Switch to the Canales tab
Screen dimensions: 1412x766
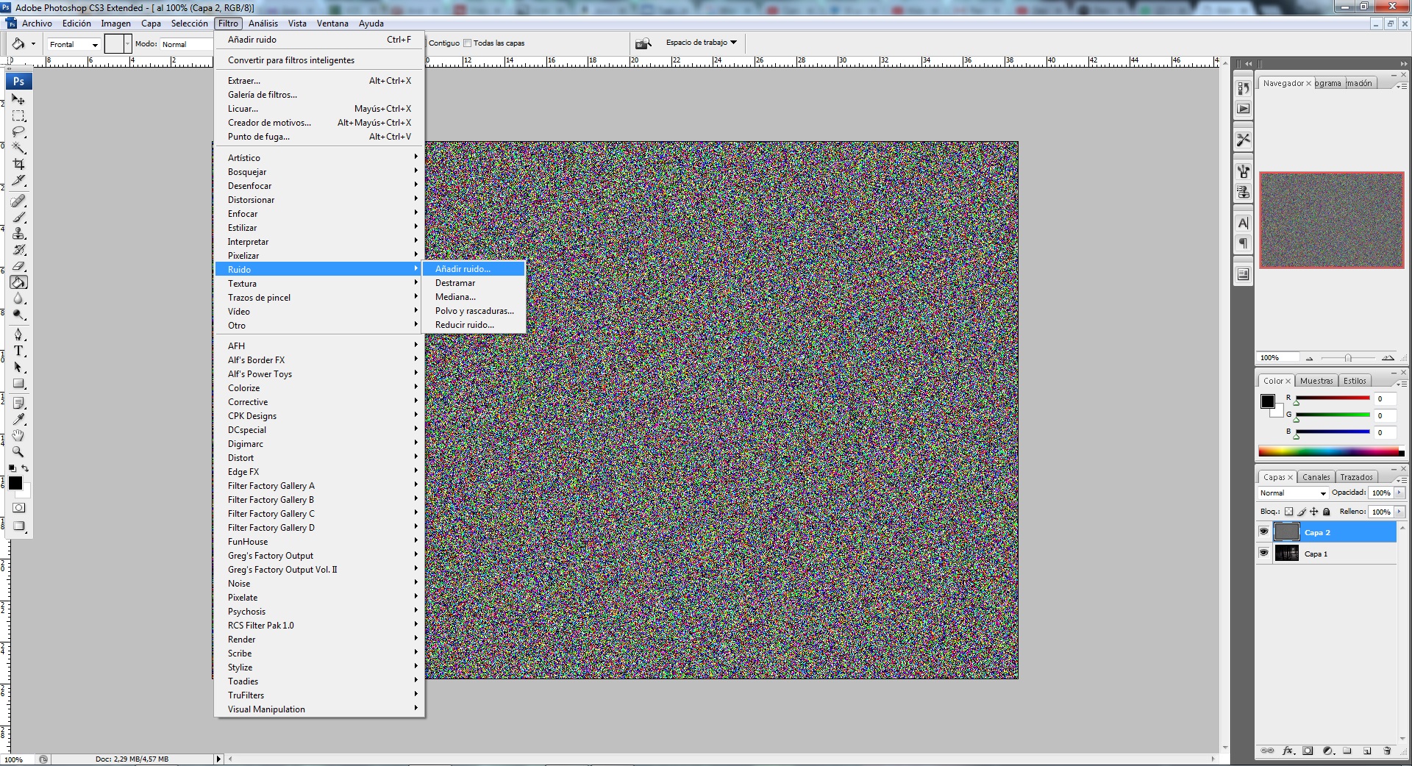1316,477
